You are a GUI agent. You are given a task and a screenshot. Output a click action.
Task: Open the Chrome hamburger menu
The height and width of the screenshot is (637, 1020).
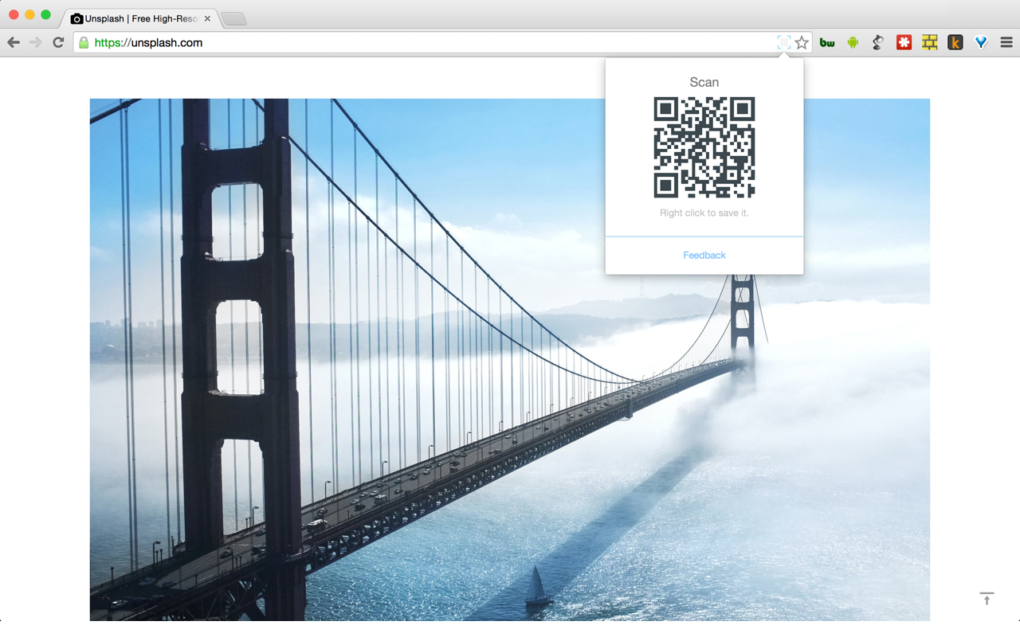click(1006, 41)
